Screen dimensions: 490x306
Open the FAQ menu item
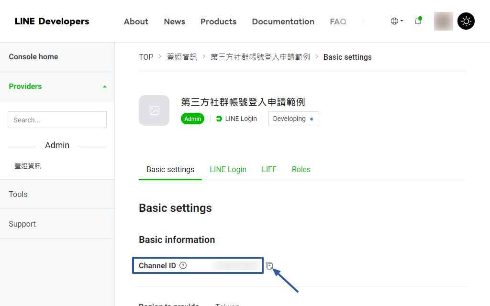[x=338, y=22]
